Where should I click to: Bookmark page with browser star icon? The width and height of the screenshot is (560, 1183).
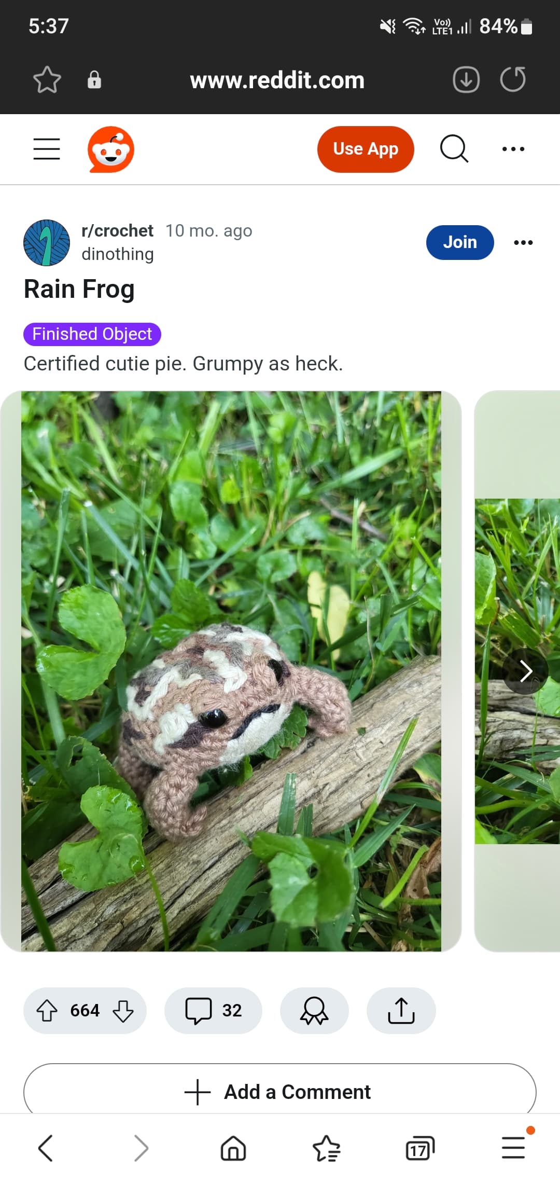(47, 80)
